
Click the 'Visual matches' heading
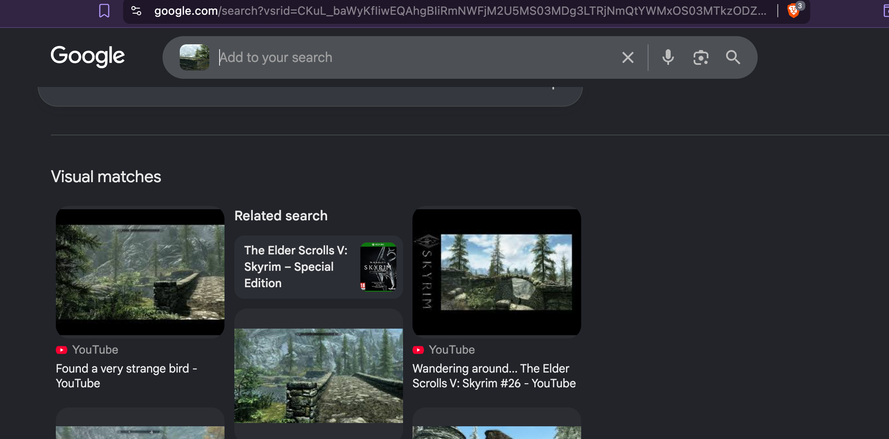[x=106, y=177]
